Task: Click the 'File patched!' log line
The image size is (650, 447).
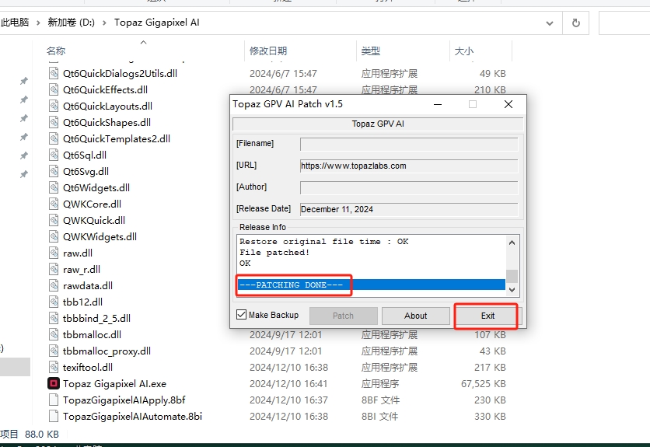Action: [274, 253]
